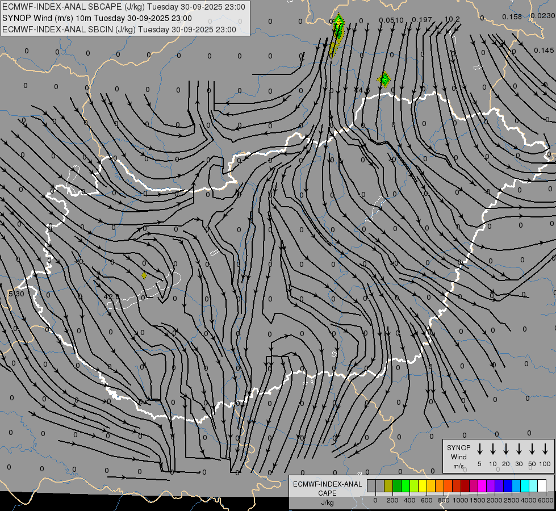
Task: Click the large green SBCAPE blob at the top
Action: click(x=338, y=28)
